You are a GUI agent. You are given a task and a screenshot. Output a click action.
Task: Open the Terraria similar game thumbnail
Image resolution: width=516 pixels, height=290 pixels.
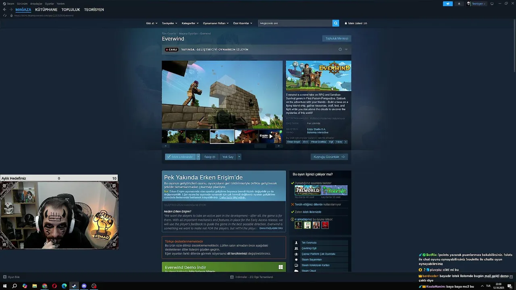click(x=335, y=190)
